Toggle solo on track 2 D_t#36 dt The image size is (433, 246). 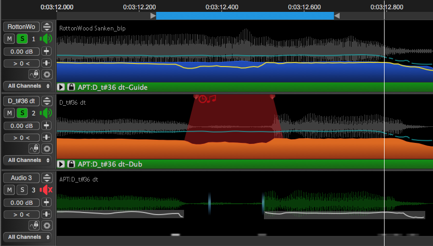(x=22, y=113)
